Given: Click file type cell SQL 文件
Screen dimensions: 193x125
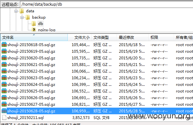Looking at the screenshot, I should [101, 118].
